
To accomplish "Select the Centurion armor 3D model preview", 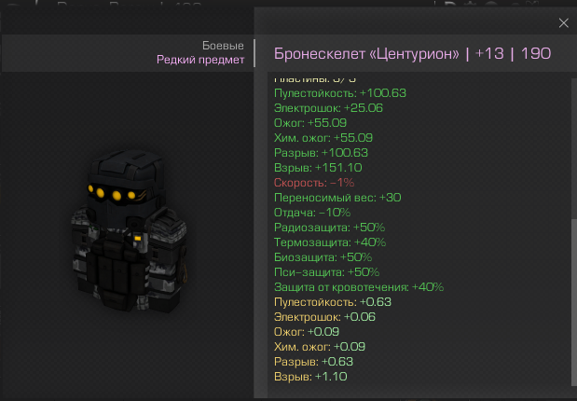I will click(x=130, y=230).
